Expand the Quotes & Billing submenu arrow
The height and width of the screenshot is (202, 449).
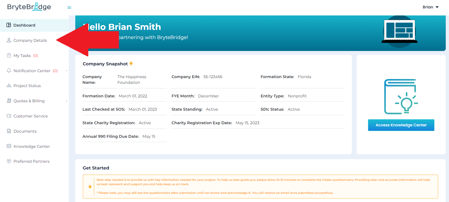point(67,101)
